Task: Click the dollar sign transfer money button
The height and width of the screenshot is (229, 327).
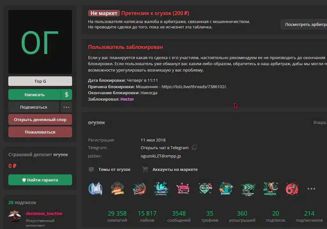Action: click(x=67, y=95)
